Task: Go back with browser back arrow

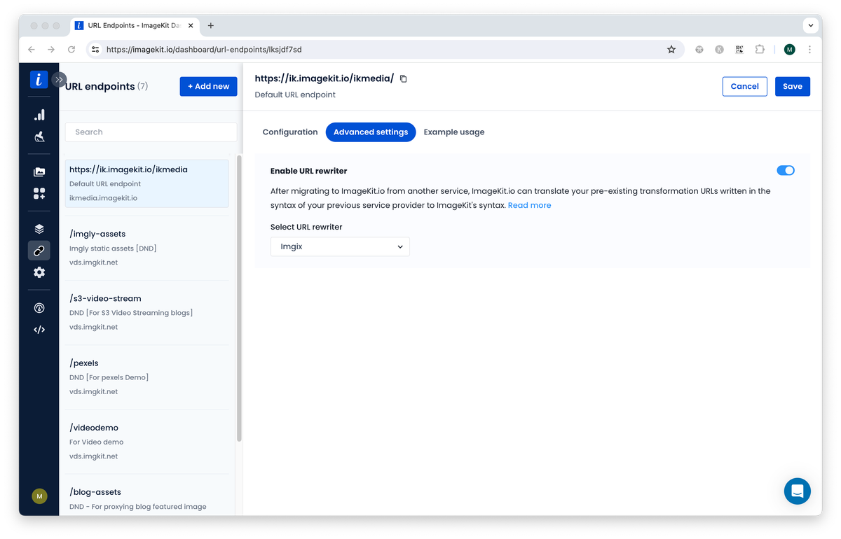Action: pyautogui.click(x=31, y=50)
